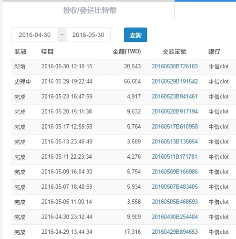Open transaction 20160517B610958
Screen dimensions: 236x239
tap(174, 127)
